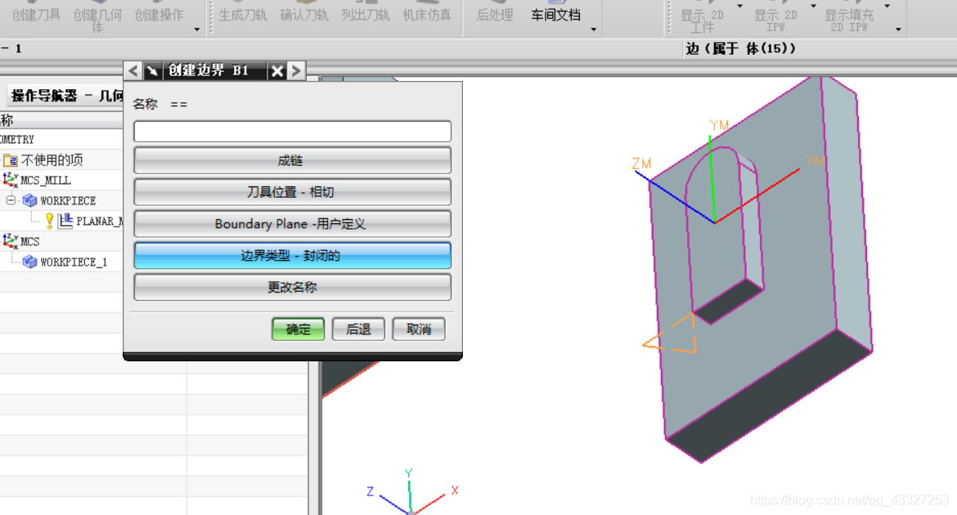Image resolution: width=957 pixels, height=515 pixels.
Task: Click 操作导航器 - 几何 panel title
Action: tap(66, 96)
